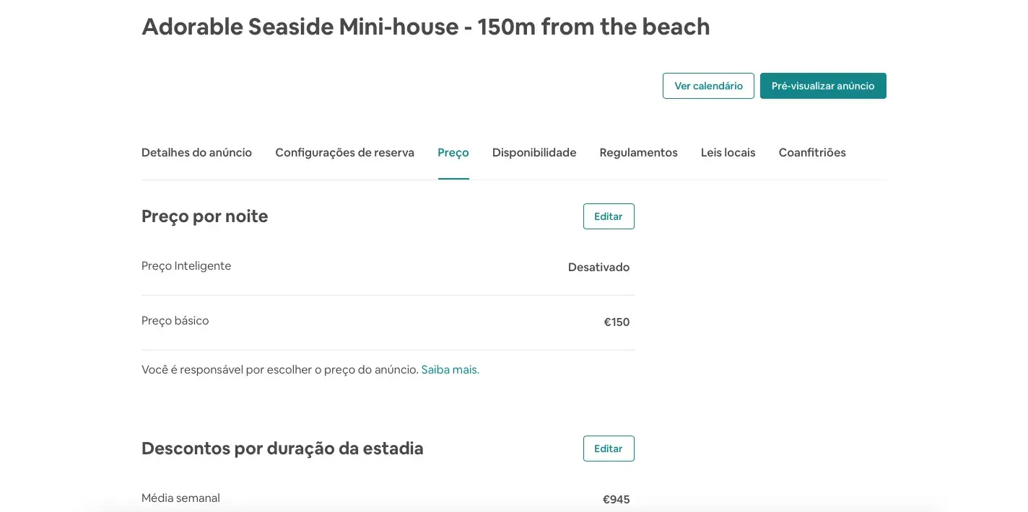Select the €150 base price value

pyautogui.click(x=617, y=322)
